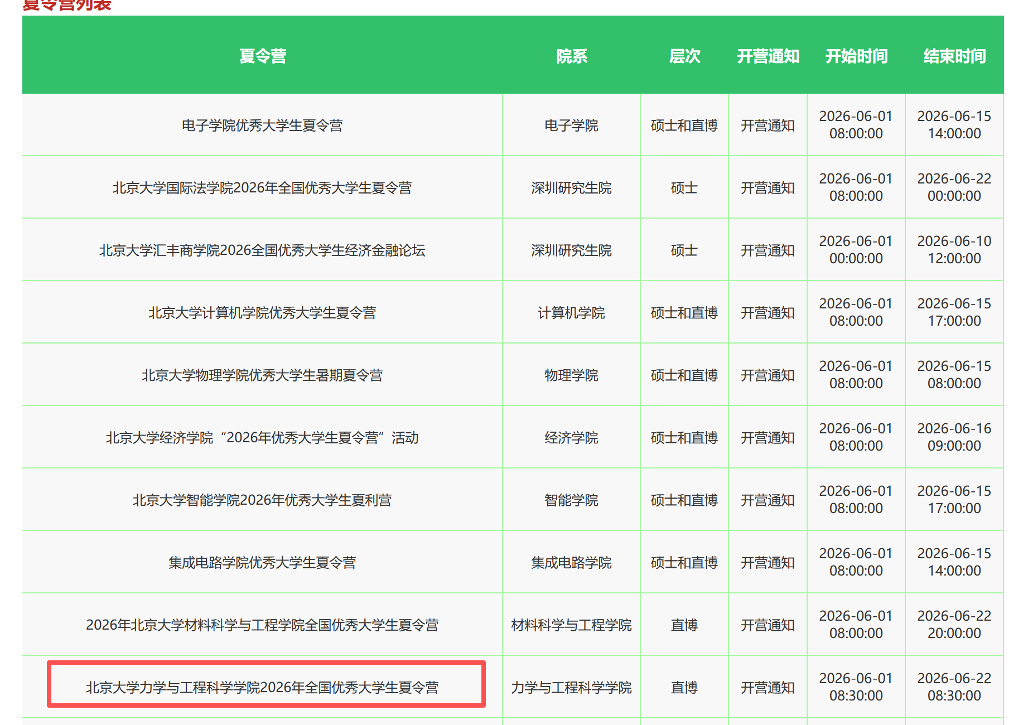Select the 电子学院 department cell

(572, 125)
